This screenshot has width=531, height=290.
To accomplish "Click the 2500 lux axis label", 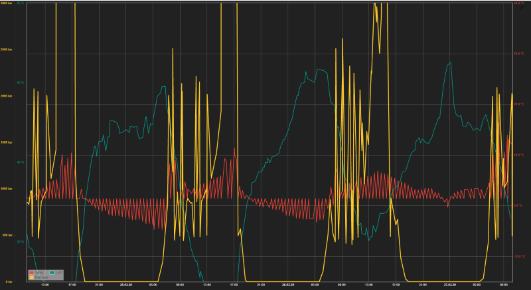I will point(7,50).
